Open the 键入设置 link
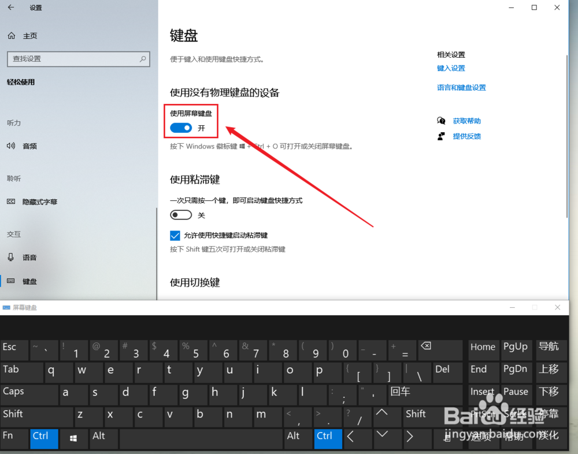Screen dimensions: 578x454 tap(450, 68)
